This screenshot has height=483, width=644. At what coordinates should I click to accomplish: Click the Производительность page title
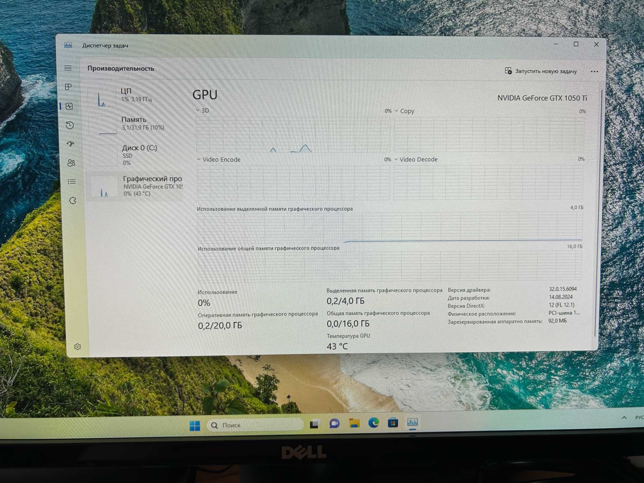click(x=121, y=68)
